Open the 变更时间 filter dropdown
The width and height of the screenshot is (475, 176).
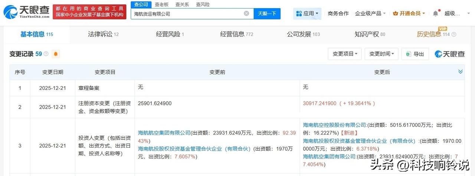click(x=381, y=54)
